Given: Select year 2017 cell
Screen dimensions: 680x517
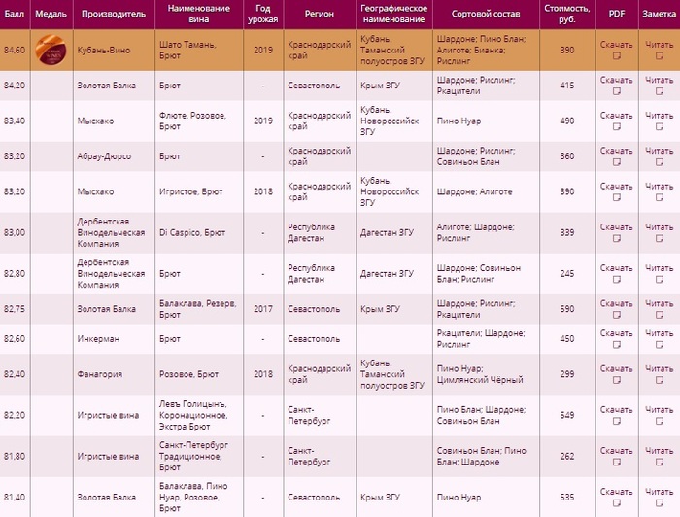Looking at the screenshot, I should click(263, 309).
